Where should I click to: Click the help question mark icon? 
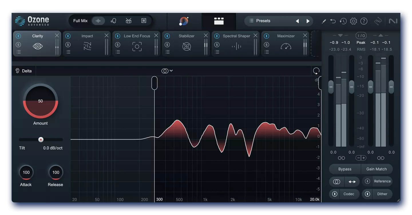coord(364,21)
